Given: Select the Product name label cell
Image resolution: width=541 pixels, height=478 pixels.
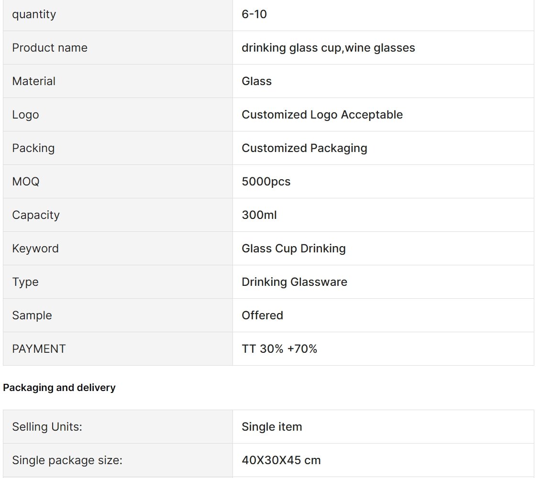Looking at the screenshot, I should coord(118,48).
